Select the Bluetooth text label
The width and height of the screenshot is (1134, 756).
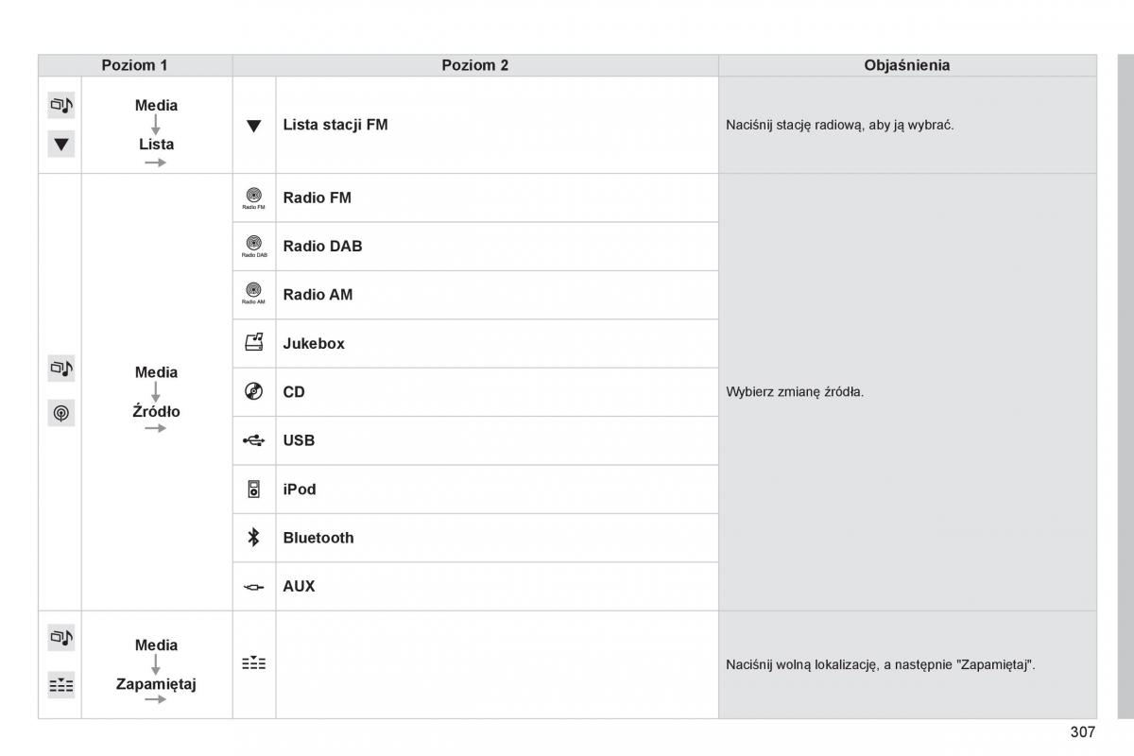coord(318,538)
